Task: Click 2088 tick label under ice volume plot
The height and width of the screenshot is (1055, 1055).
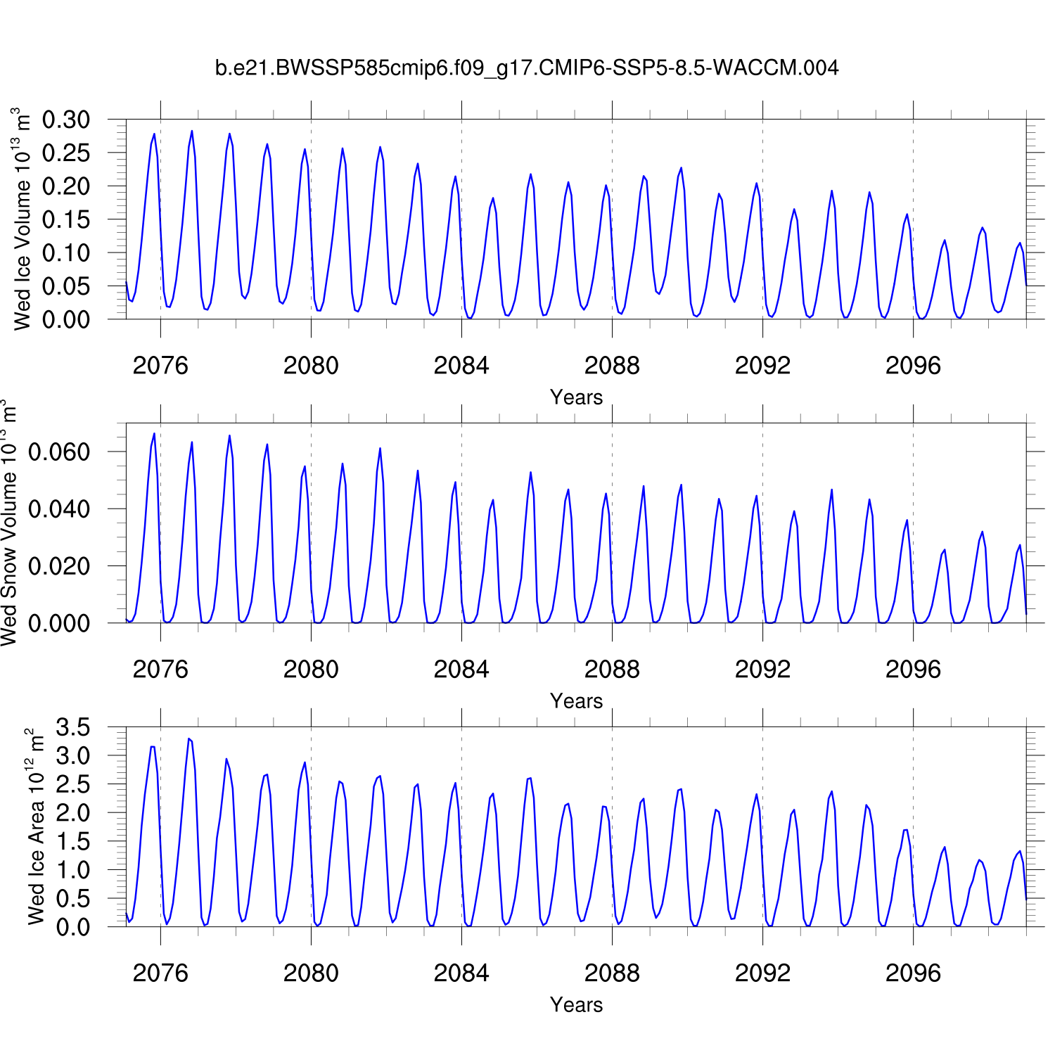Action: (612, 366)
